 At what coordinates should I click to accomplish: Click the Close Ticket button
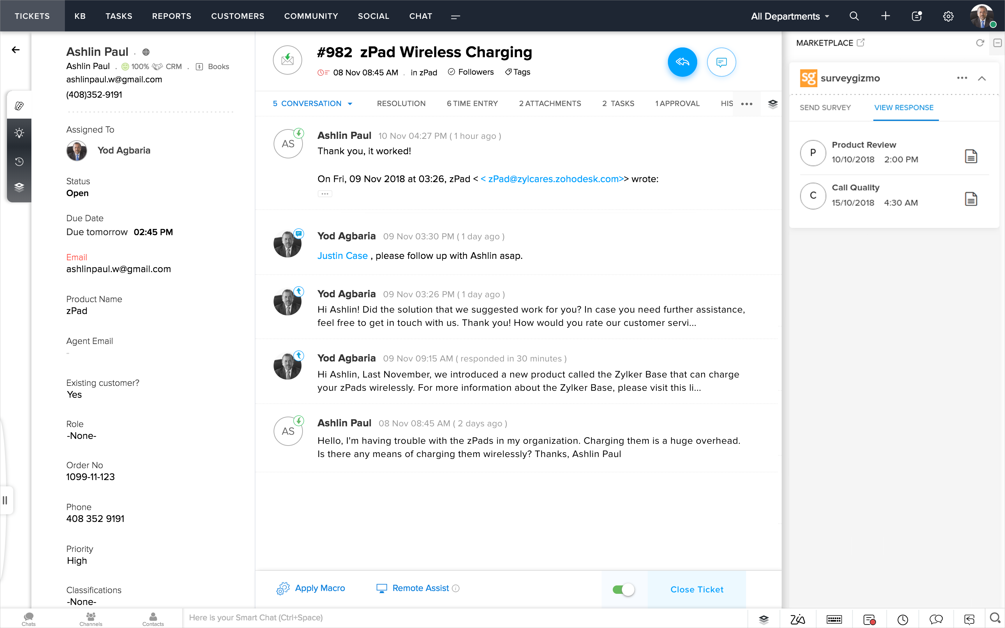tap(697, 589)
